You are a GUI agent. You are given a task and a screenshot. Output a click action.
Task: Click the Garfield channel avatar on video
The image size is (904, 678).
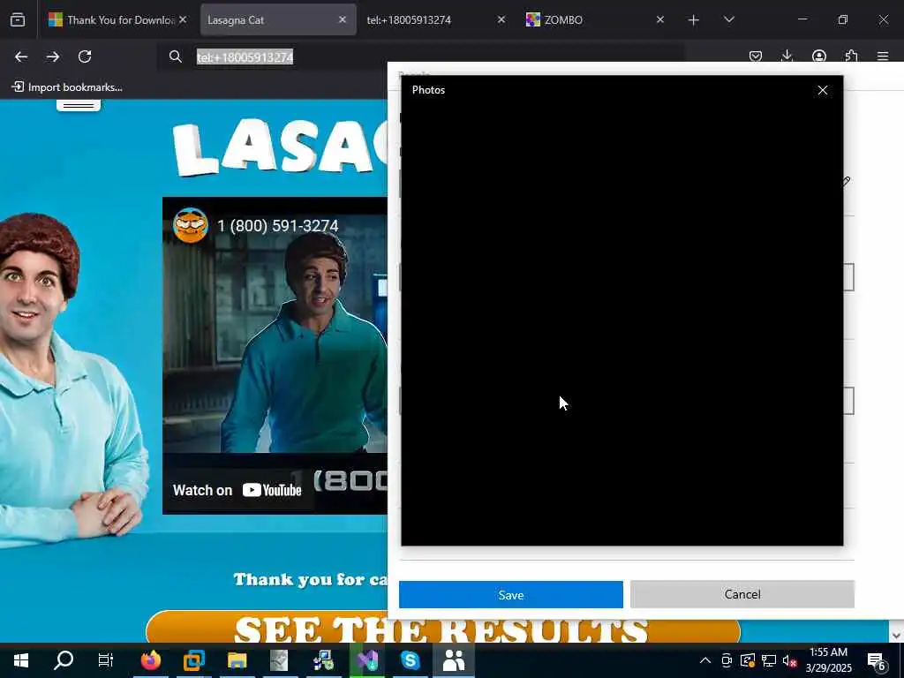pyautogui.click(x=191, y=225)
